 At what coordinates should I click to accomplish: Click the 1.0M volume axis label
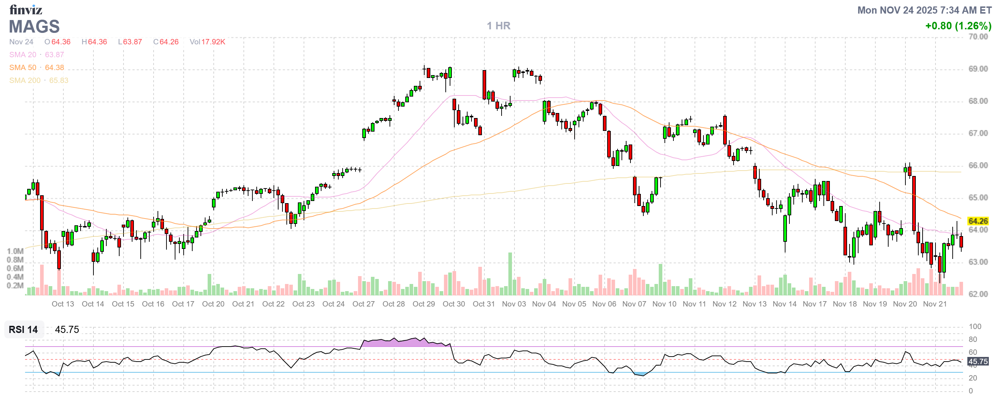[15, 251]
